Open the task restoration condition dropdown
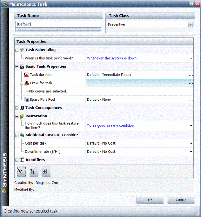Image resolution: width=201 pixels, height=217 pixels. [x=191, y=126]
